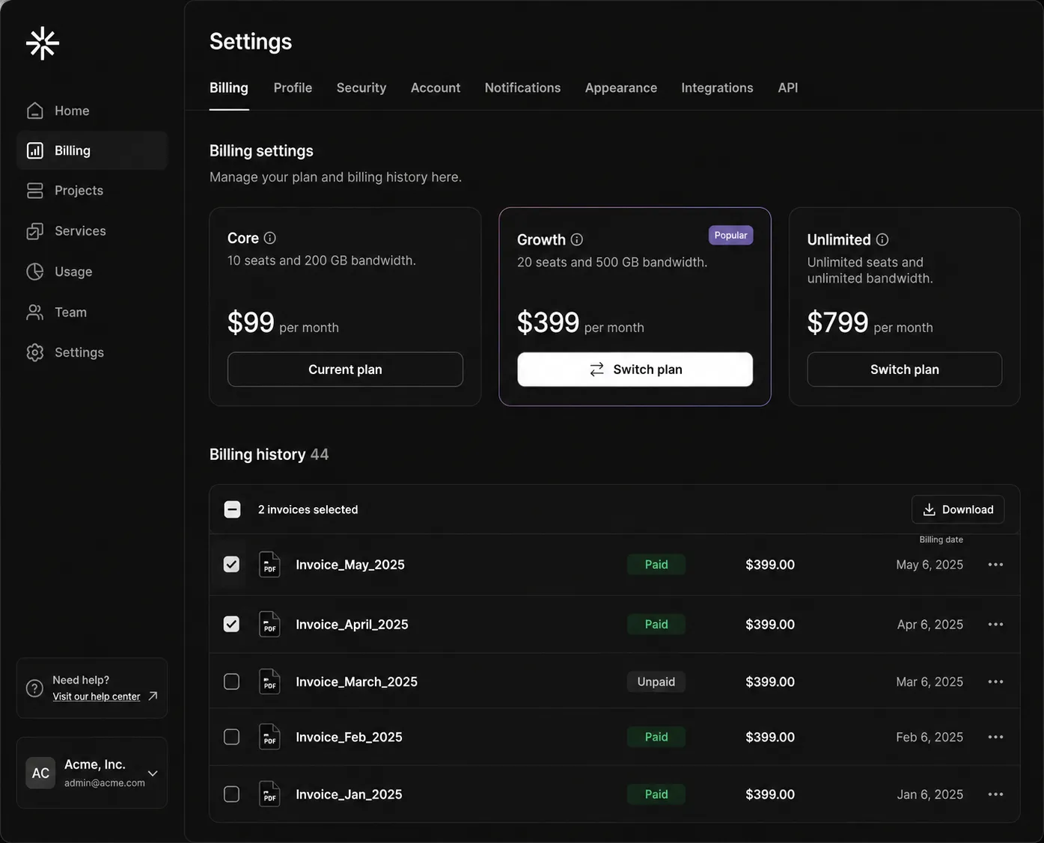Open Projects in the sidebar
Viewport: 1044px width, 843px height.
tap(92, 191)
